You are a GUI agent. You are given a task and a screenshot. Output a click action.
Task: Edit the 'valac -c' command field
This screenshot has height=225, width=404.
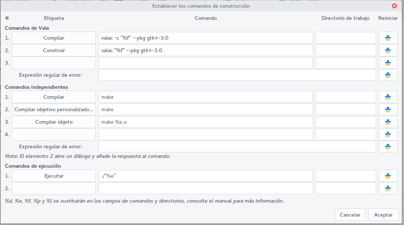tap(205, 38)
